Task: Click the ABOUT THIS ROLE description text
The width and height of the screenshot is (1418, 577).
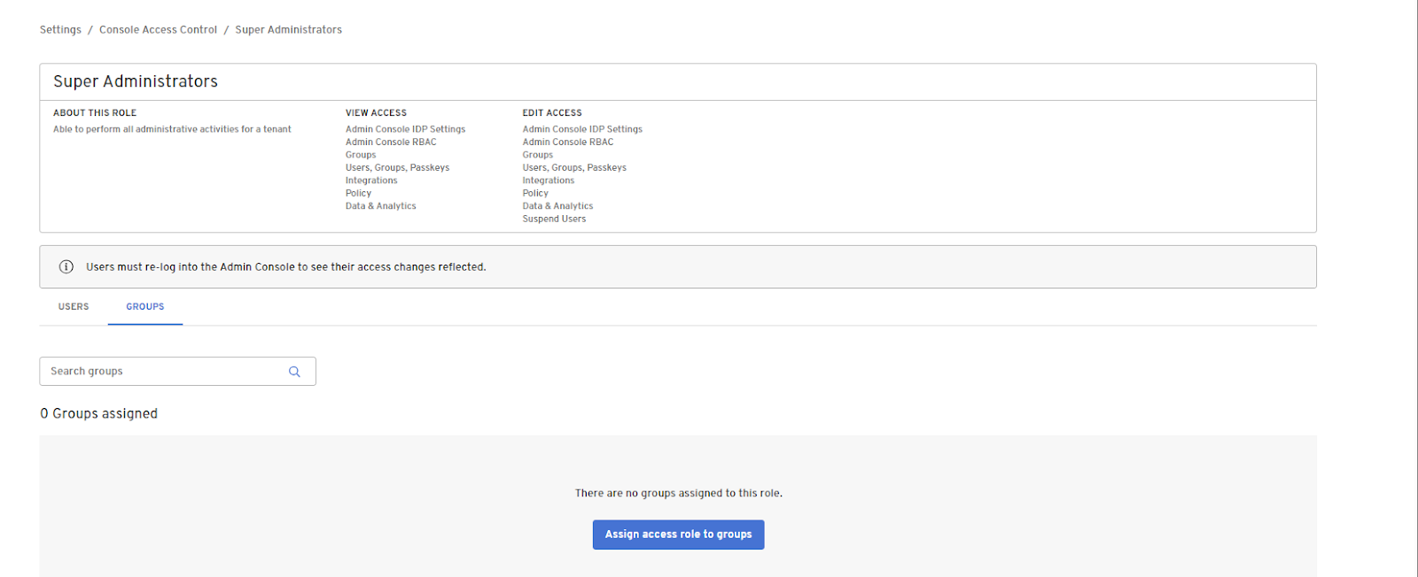Action: point(172,129)
